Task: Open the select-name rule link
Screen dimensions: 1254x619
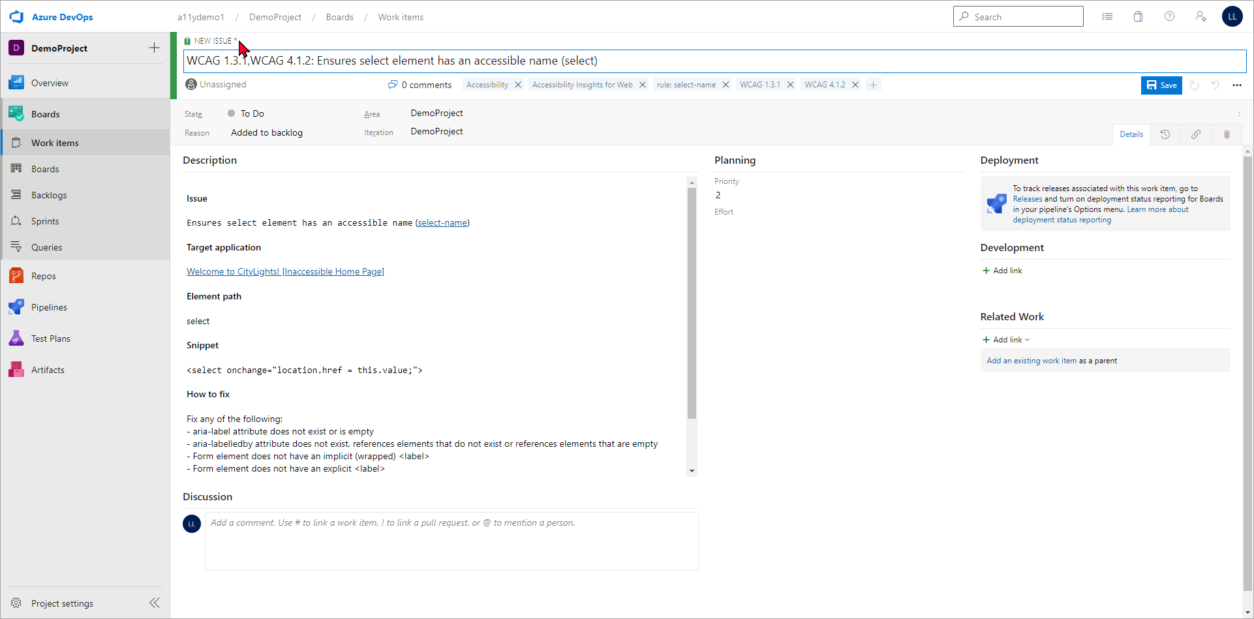Action: [x=442, y=223]
